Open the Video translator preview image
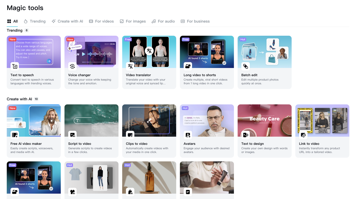 (149, 52)
